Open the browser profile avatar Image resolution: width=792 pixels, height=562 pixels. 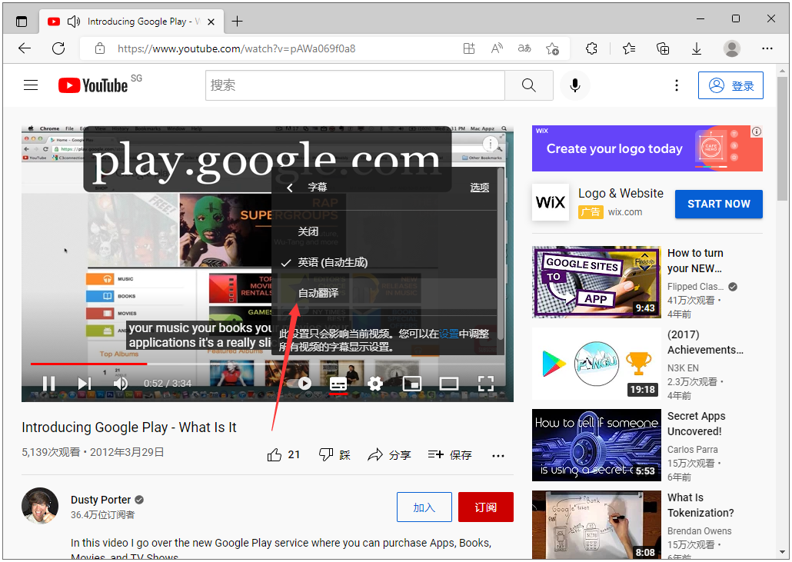point(731,48)
